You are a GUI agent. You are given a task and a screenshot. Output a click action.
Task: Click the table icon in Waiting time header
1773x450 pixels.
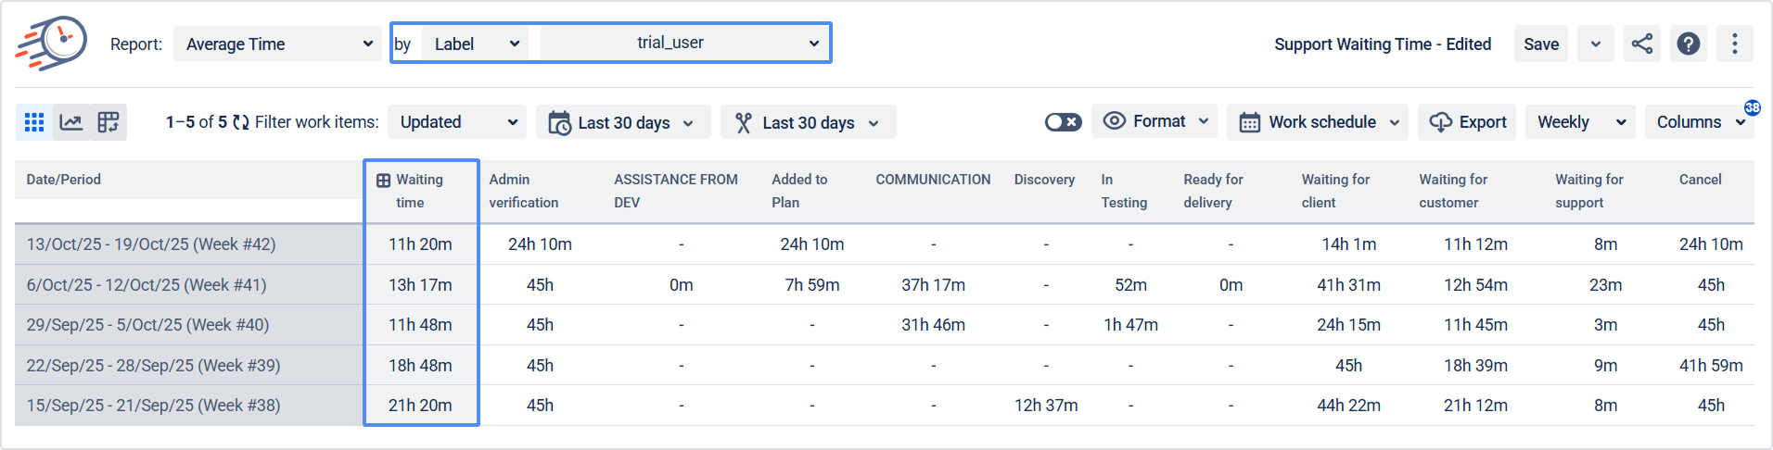pyautogui.click(x=383, y=181)
